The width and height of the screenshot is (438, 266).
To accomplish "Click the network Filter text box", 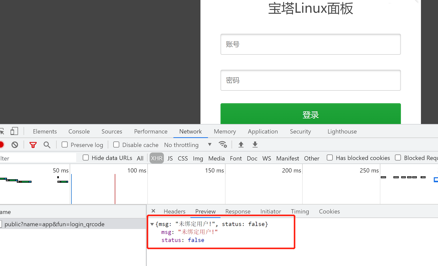I will click(x=38, y=158).
